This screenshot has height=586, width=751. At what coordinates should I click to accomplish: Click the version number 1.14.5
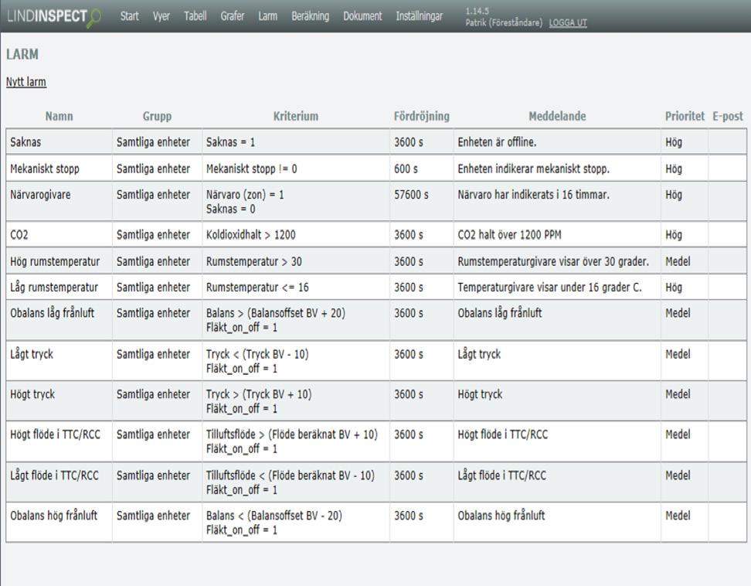(477, 11)
